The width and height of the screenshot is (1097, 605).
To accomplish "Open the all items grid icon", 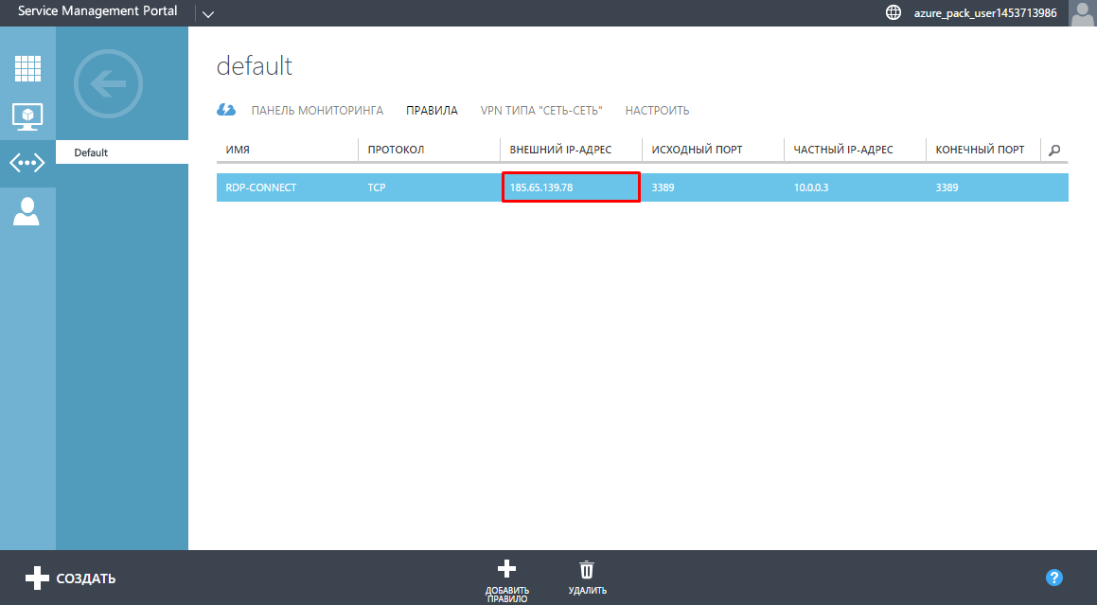I will click(27, 69).
